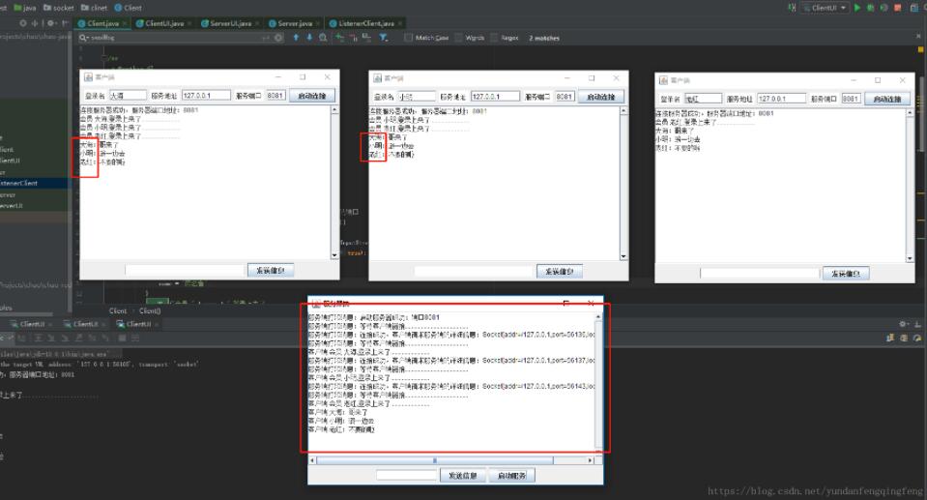Click the server window horizontal scrollbar
The image size is (927, 500).
(x=433, y=460)
